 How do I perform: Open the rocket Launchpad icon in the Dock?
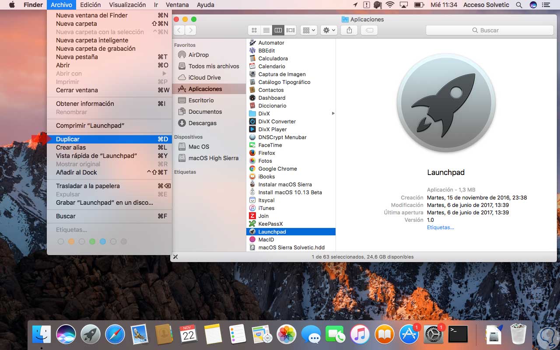[90, 335]
